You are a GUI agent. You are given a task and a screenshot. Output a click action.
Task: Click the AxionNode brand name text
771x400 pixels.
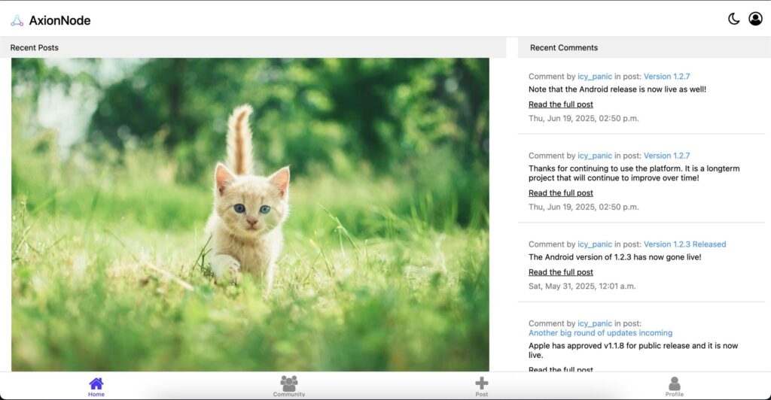tap(59, 20)
